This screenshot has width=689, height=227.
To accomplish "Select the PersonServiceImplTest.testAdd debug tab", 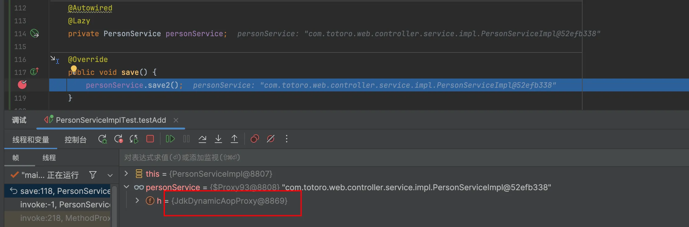I will [x=111, y=120].
